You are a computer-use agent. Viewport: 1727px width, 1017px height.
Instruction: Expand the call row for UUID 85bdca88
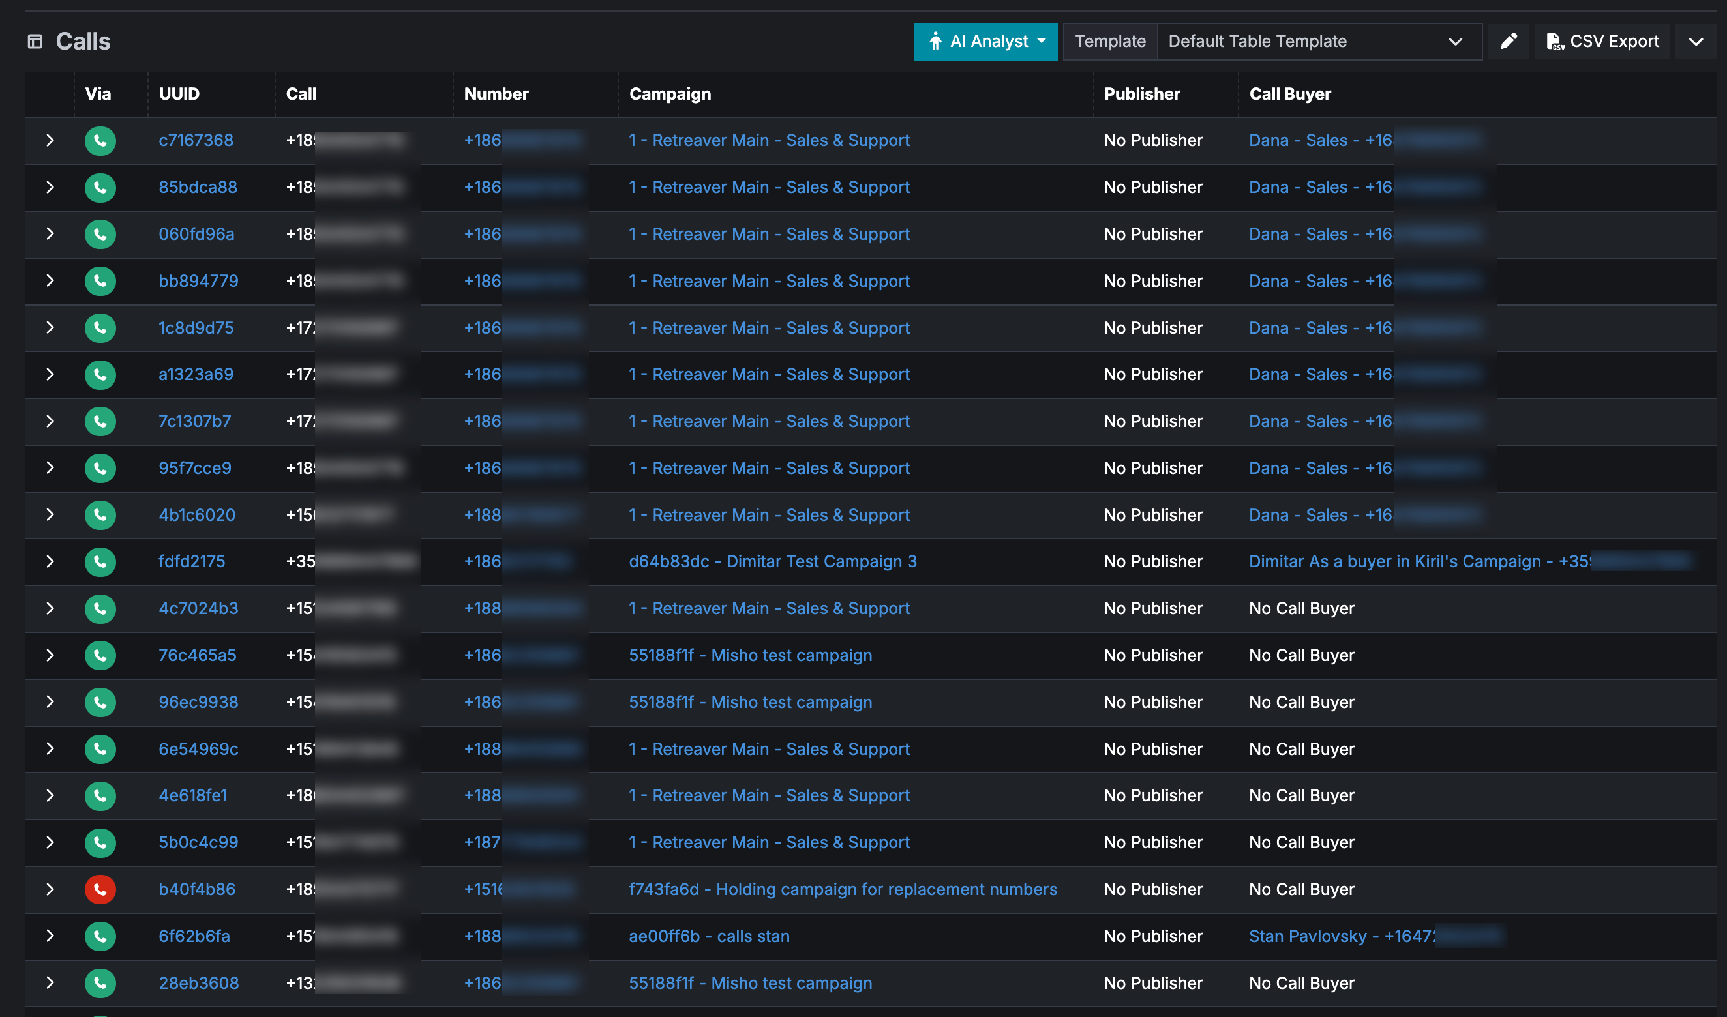[50, 187]
